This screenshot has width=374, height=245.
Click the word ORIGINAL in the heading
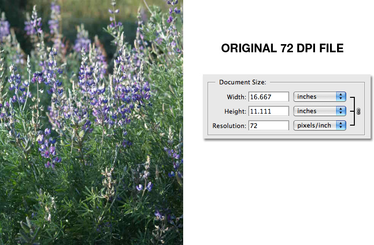(246, 49)
